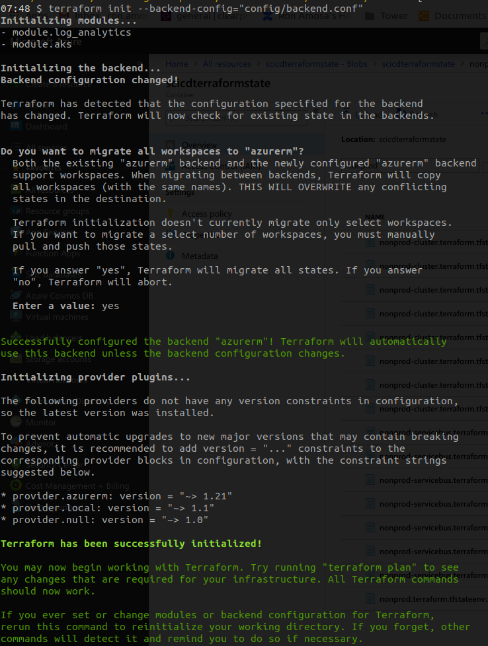Image resolution: width=488 pixels, height=646 pixels.
Task: Go to Resource groups in Azure sidebar
Action: pos(58,211)
